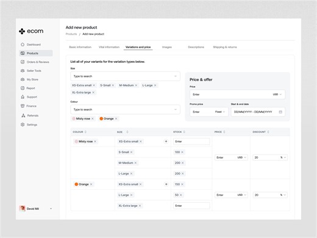Sort table by Discount column
Screen dimensions: 317x238
(268, 132)
